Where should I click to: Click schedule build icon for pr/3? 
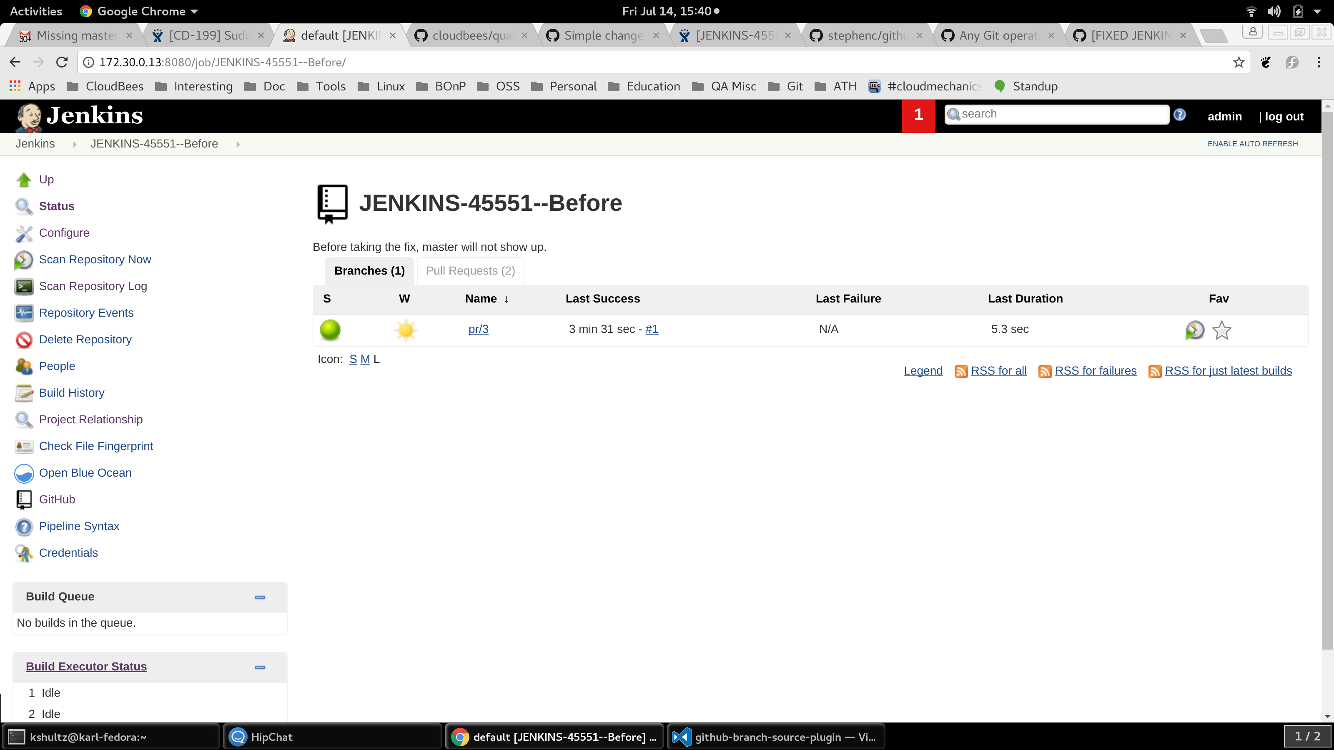click(x=1194, y=330)
